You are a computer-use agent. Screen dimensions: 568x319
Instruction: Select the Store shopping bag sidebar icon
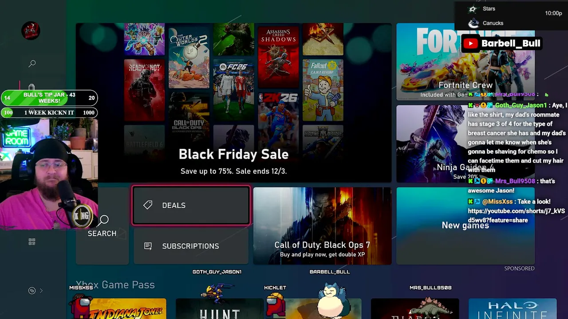click(32, 87)
